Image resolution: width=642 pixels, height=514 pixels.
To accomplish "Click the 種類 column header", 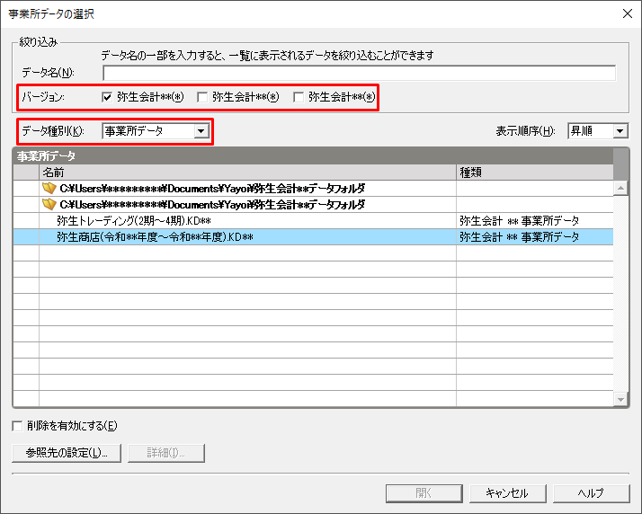I will click(x=534, y=173).
